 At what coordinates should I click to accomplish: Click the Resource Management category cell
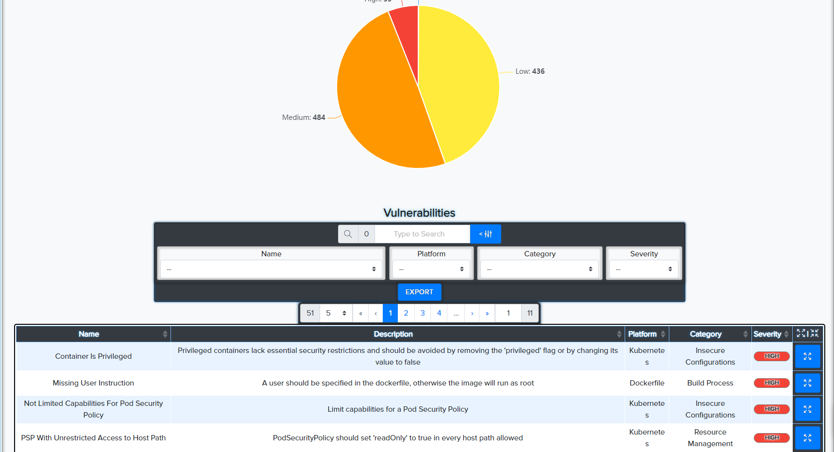pos(710,438)
